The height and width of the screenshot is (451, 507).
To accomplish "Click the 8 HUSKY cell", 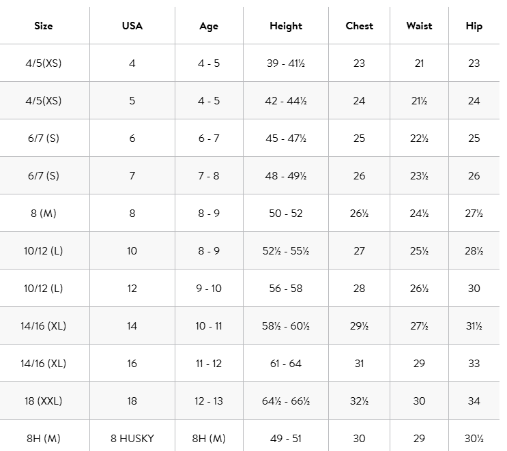I will point(132,439).
